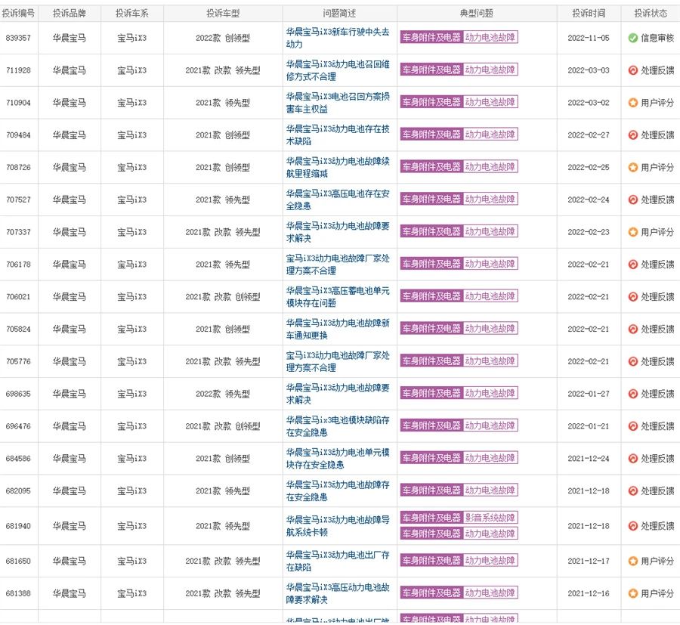Screen dimensions: 680x625
Task: Click '宝马iX3' series cell in row 684586
Action: [x=131, y=459]
